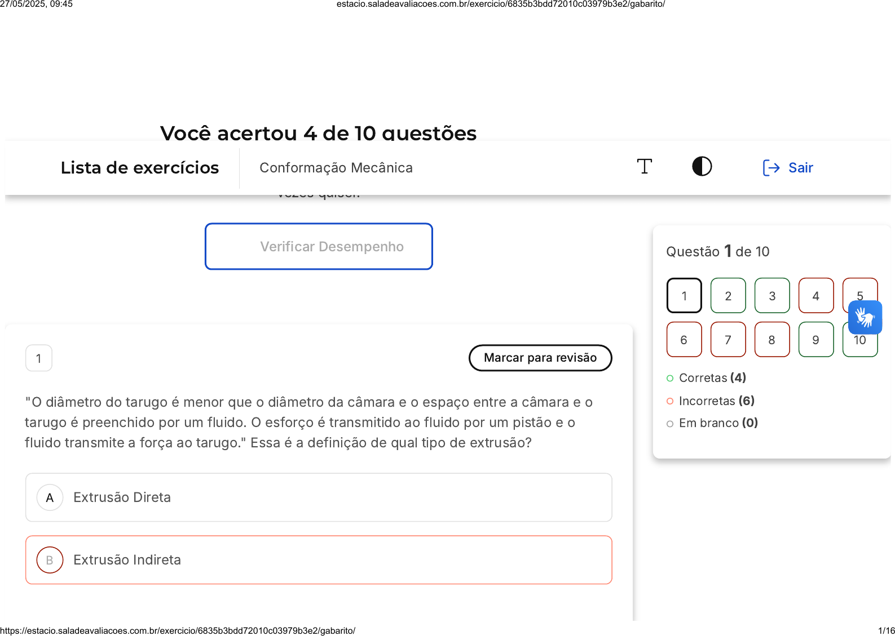Toggle the high contrast mode icon
The image size is (895, 636).
702,167
